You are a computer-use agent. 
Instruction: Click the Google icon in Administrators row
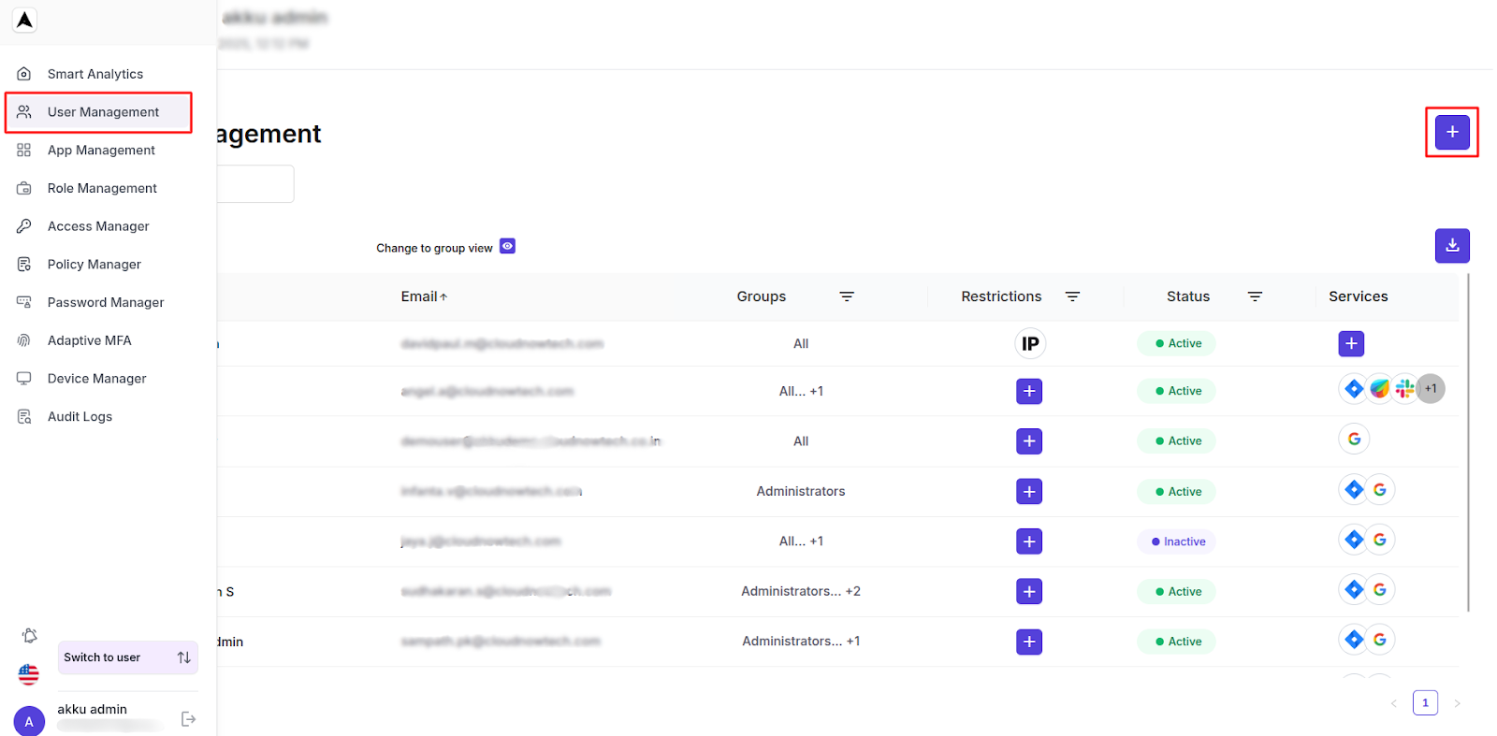tap(1379, 489)
